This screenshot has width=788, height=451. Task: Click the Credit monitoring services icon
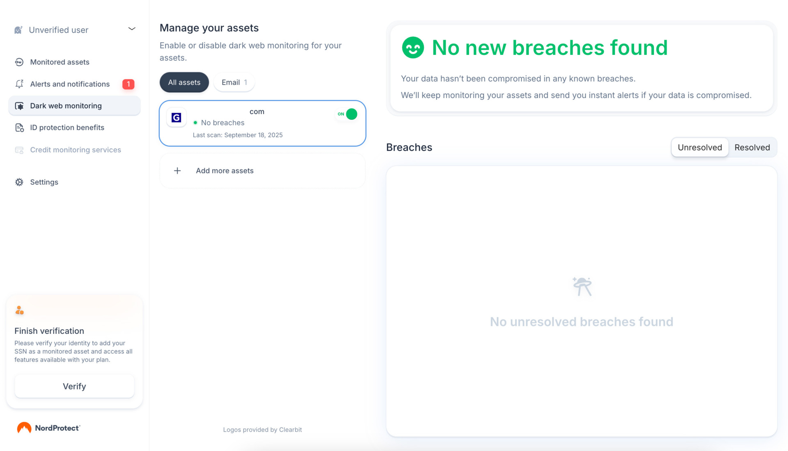(x=19, y=150)
